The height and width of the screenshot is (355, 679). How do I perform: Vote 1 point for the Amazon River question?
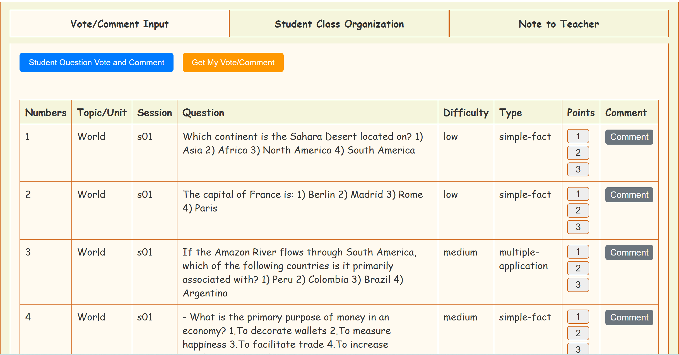coord(578,252)
